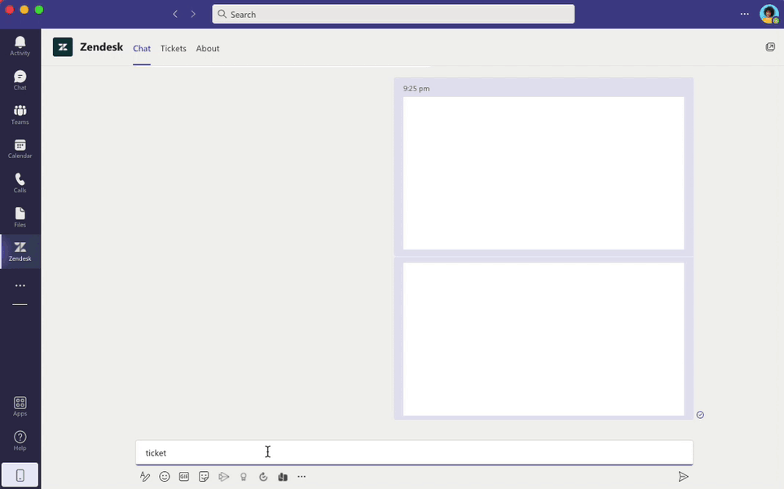
Task: Open Calendar from the left rail
Action: (x=20, y=149)
